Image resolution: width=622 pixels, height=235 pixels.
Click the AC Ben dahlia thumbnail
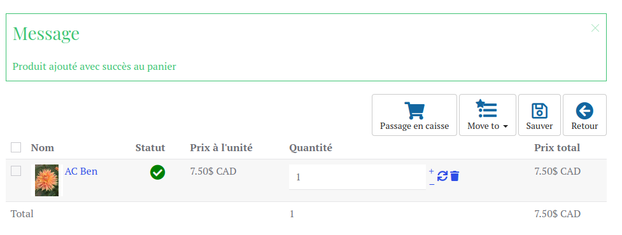pyautogui.click(x=47, y=180)
